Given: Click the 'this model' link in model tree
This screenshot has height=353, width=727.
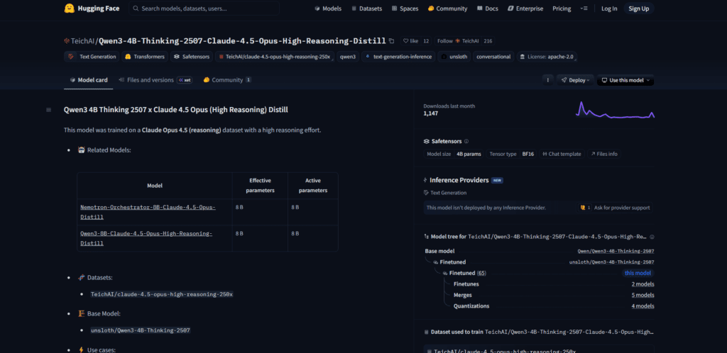Looking at the screenshot, I should [638, 273].
